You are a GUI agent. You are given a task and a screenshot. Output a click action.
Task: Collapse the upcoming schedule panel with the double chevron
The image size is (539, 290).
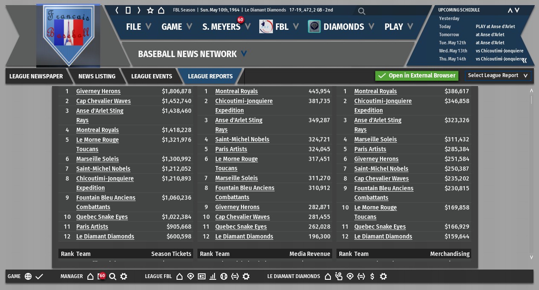(x=525, y=60)
